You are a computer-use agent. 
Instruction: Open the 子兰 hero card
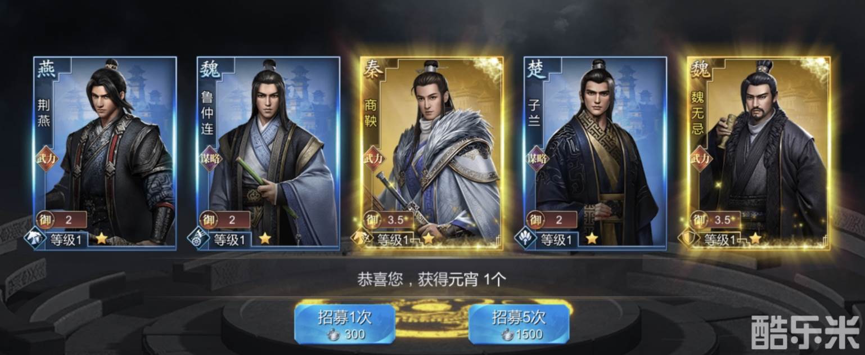(595, 153)
